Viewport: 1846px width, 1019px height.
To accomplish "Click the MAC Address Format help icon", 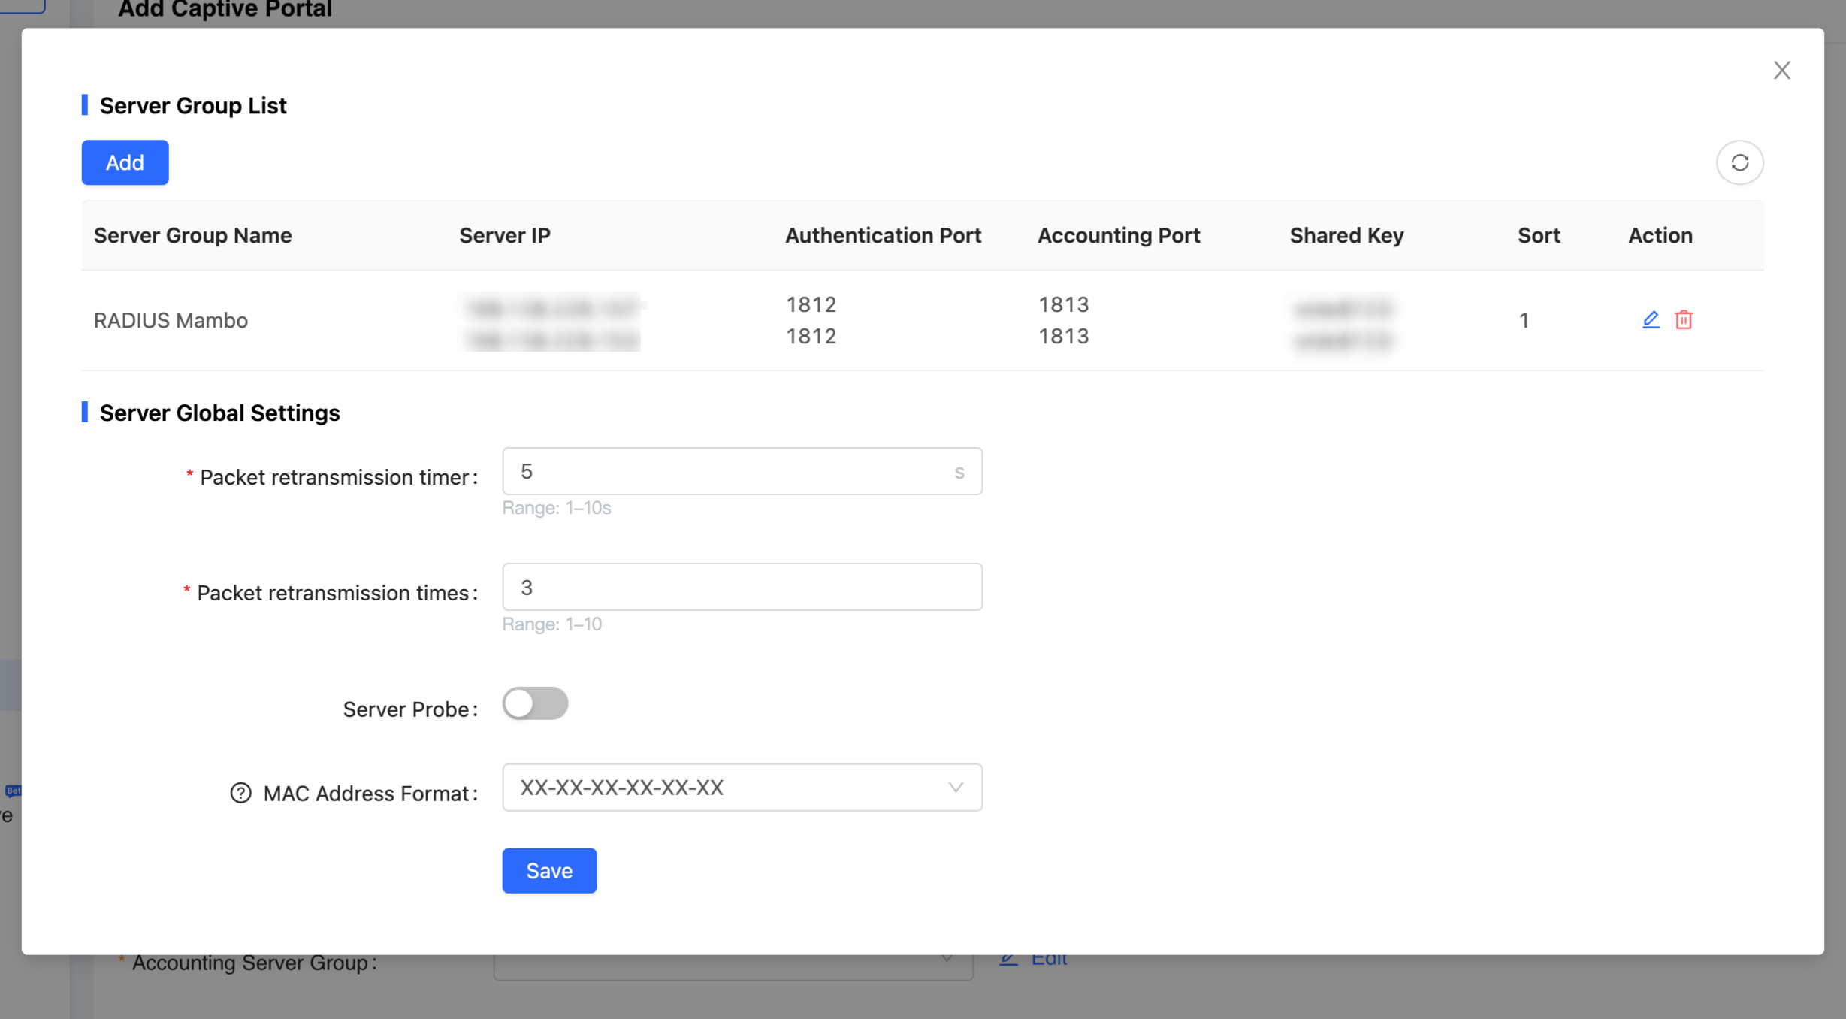I will click(x=240, y=793).
